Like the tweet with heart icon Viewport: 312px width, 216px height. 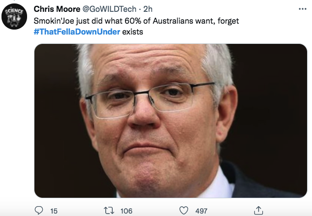184,211
